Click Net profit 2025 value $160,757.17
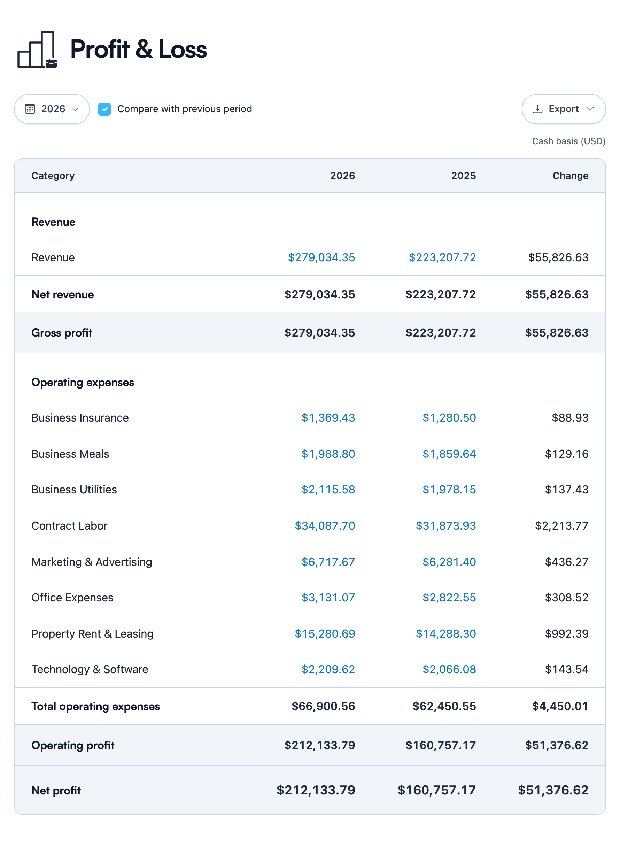This screenshot has width=620, height=846. click(436, 790)
